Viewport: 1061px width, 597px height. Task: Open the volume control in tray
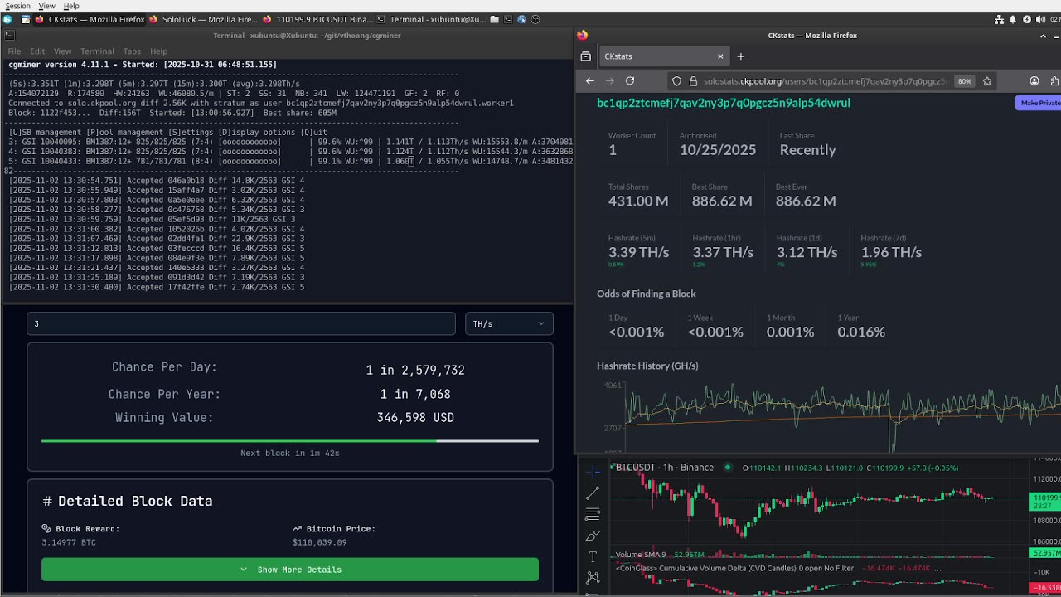[1040, 19]
